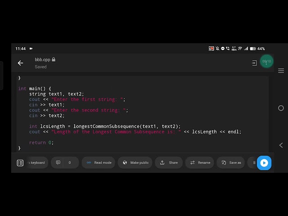This screenshot has height=216, width=288.
Task: Tap the Android recent apps menu icon
Action: [281, 71]
